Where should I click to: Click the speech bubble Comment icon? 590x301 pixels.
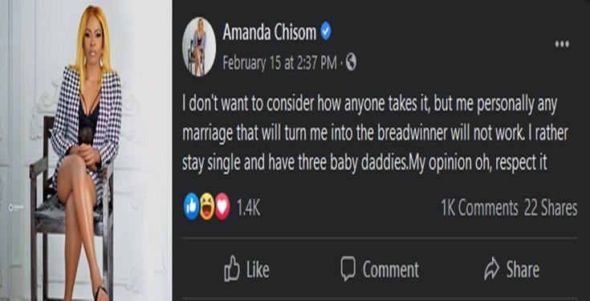click(348, 269)
